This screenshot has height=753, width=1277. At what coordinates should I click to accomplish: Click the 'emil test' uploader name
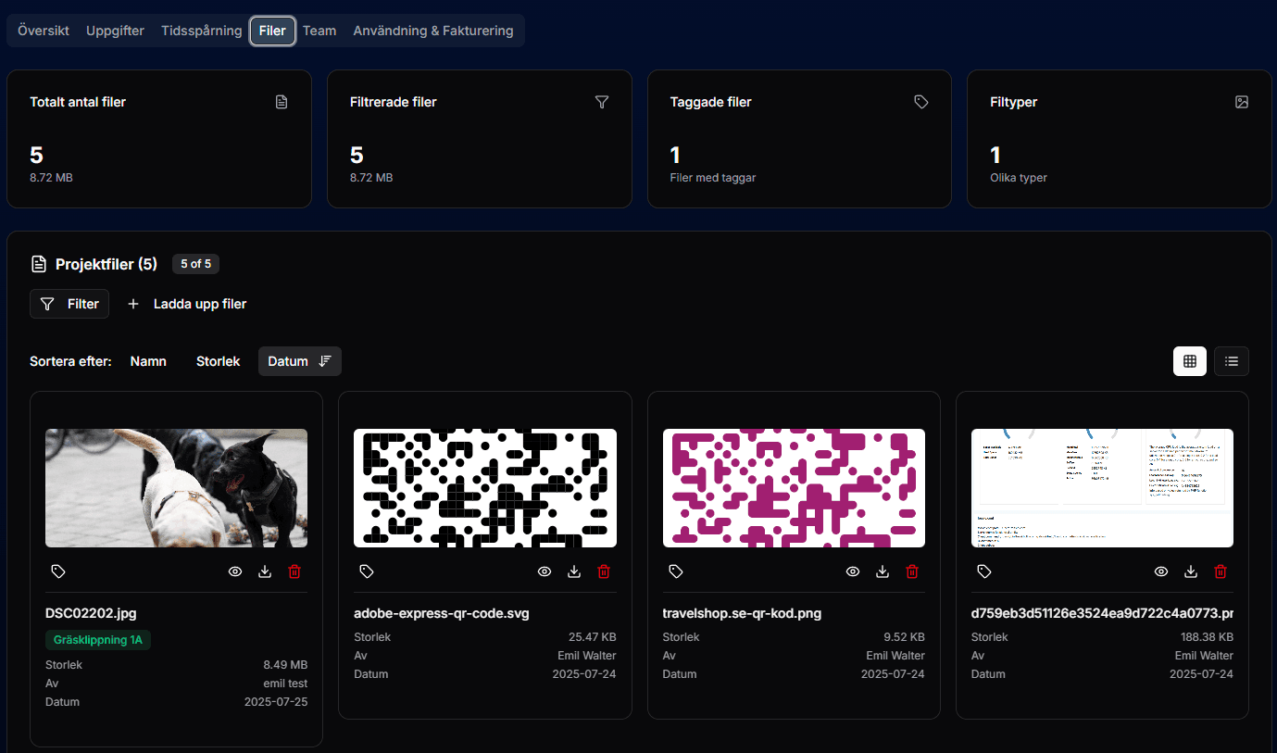pyautogui.click(x=285, y=684)
